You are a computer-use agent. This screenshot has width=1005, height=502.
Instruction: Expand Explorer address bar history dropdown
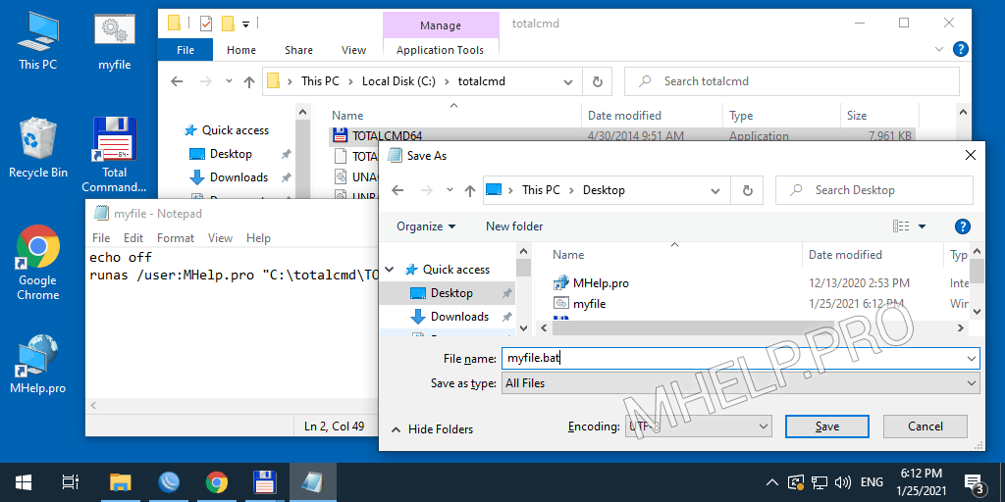(568, 81)
